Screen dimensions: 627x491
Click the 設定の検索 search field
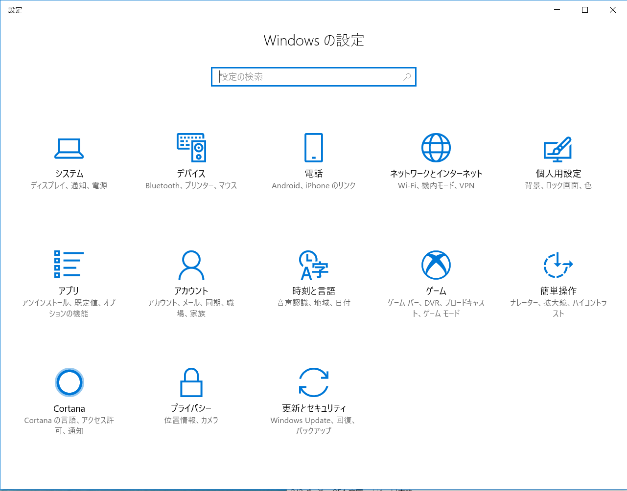click(x=308, y=77)
